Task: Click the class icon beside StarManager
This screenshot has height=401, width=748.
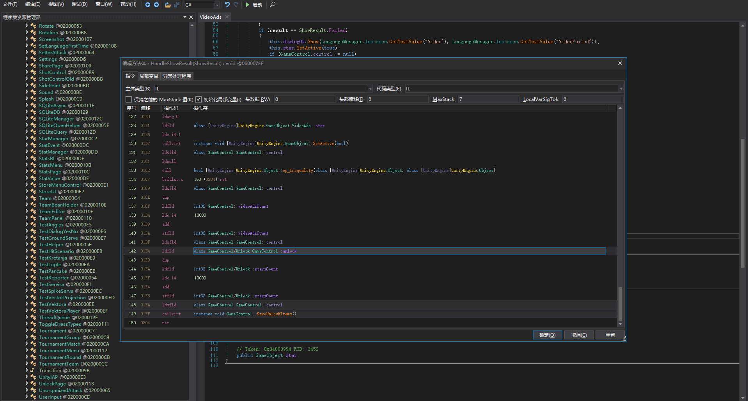Action: [33, 138]
